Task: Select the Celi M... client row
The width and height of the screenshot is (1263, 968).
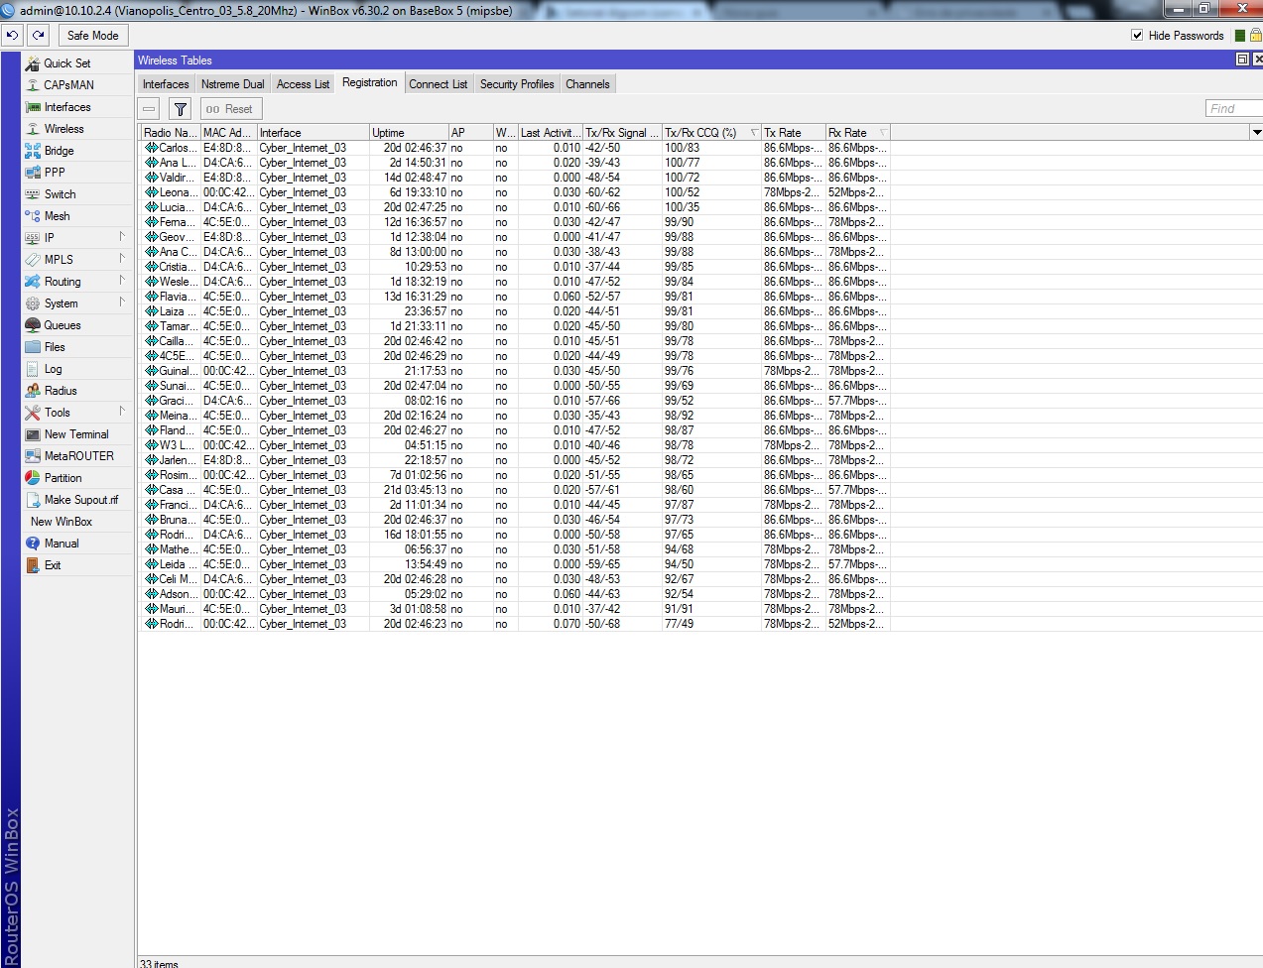Action: 515,579
